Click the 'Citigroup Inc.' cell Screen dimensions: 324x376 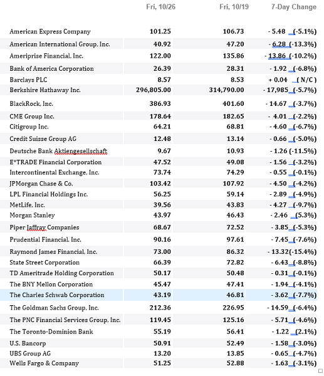(x=29, y=127)
